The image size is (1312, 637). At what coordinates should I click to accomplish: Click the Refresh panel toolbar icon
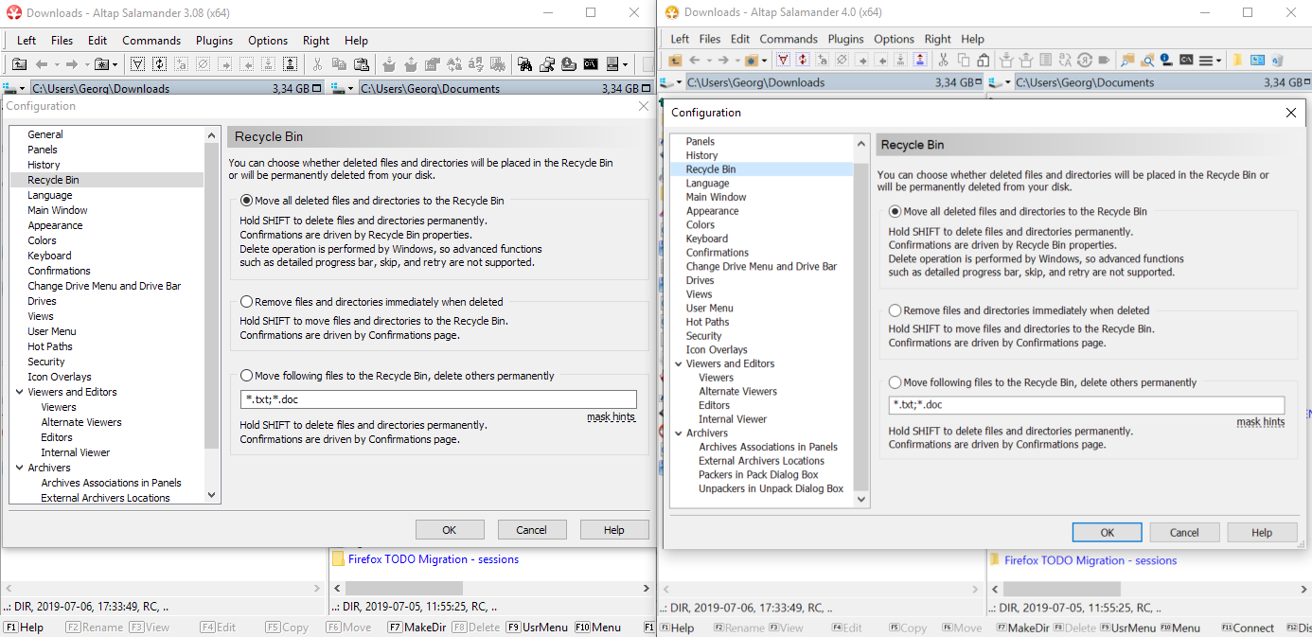(159, 63)
